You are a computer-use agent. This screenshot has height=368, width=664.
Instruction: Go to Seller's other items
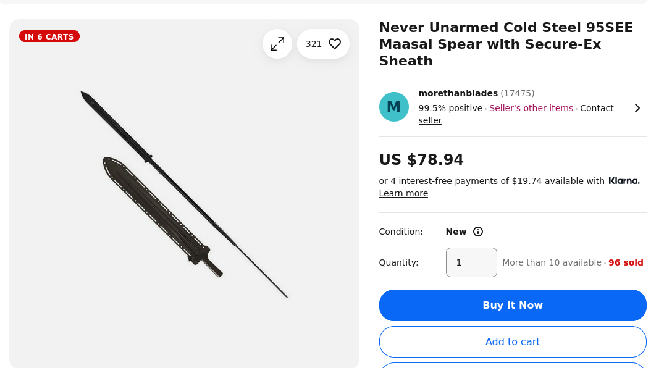click(531, 108)
